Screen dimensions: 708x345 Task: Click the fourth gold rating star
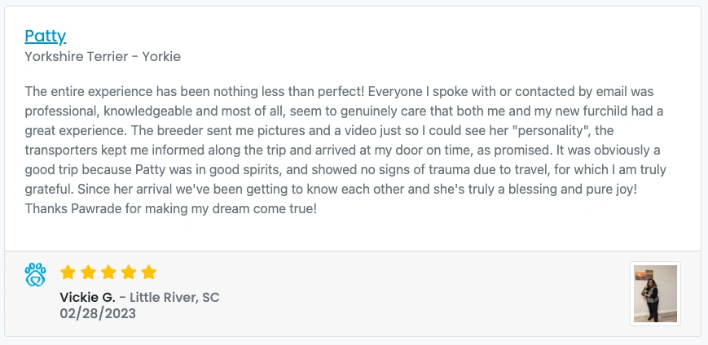[x=129, y=273]
